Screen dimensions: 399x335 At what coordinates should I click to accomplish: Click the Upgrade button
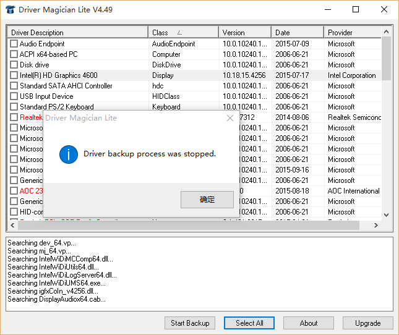point(368,323)
